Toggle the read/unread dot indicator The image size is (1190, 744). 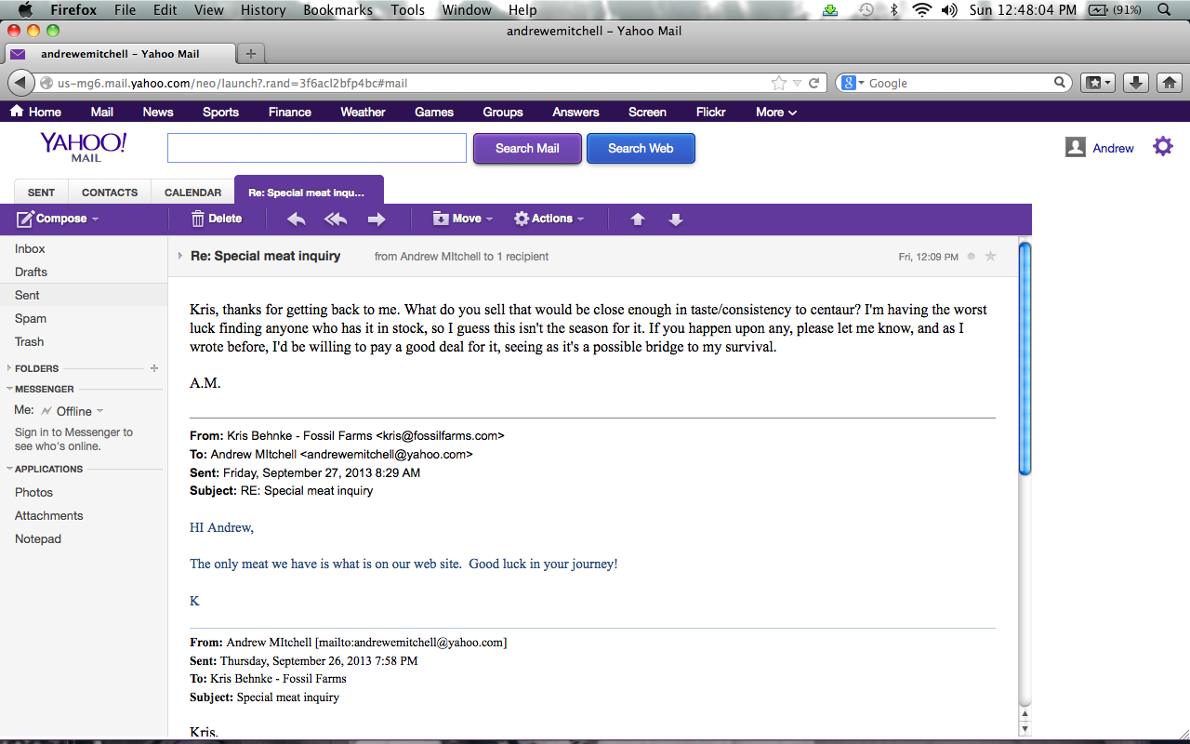point(972,257)
